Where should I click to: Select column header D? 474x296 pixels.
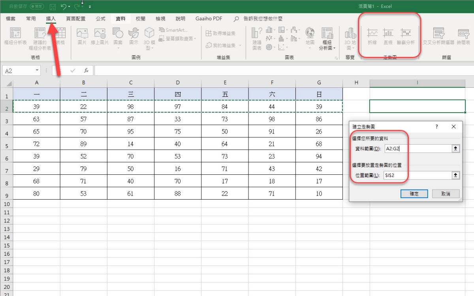pos(178,83)
